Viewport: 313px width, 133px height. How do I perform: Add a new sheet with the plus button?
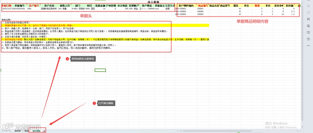click(44, 131)
